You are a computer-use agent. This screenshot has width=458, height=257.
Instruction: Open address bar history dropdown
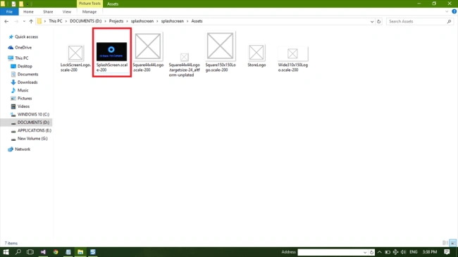click(x=372, y=21)
